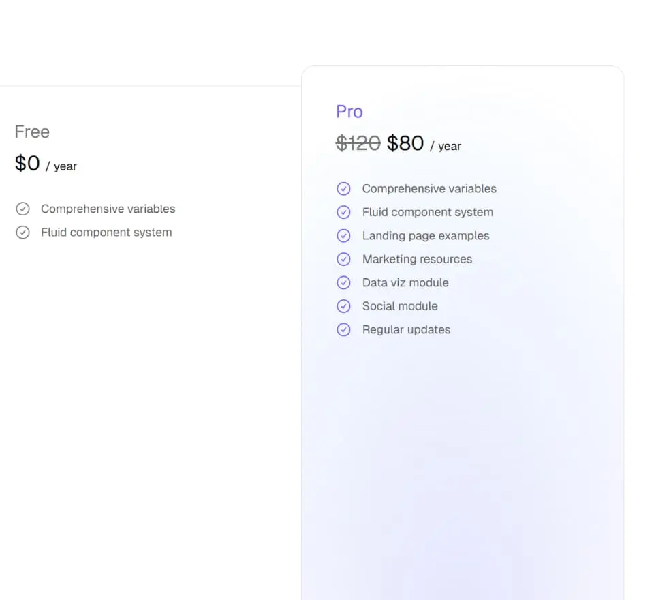Click the Pro plan's Fluid component system check icon
Screen dimensions: 654x600
(344, 212)
